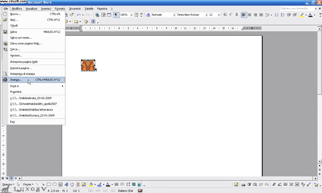Open the Normale style dropdown

point(174,15)
